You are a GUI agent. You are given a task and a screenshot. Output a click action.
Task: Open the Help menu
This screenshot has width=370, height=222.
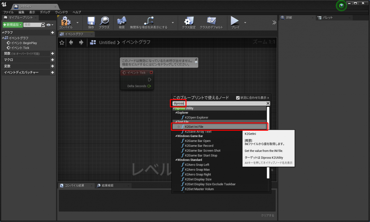77,12
